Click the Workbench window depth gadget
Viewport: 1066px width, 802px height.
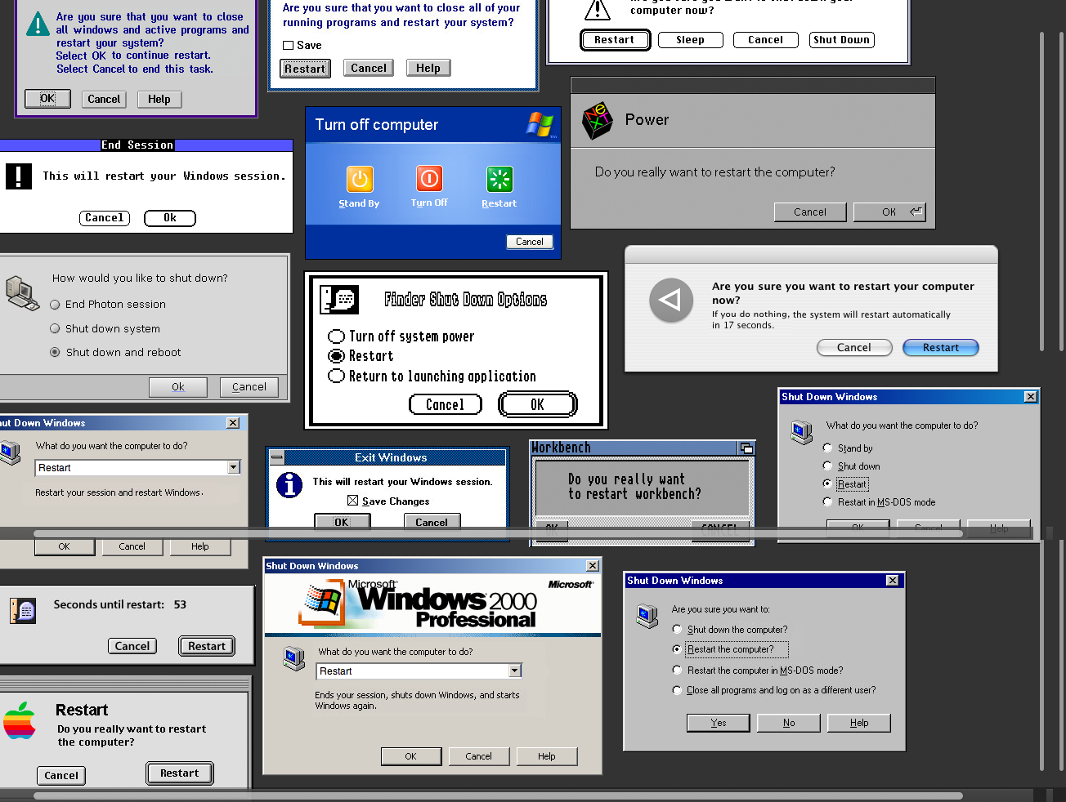[746, 448]
